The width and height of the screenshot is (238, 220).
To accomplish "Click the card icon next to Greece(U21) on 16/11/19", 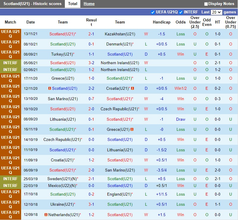I will (132, 130).
